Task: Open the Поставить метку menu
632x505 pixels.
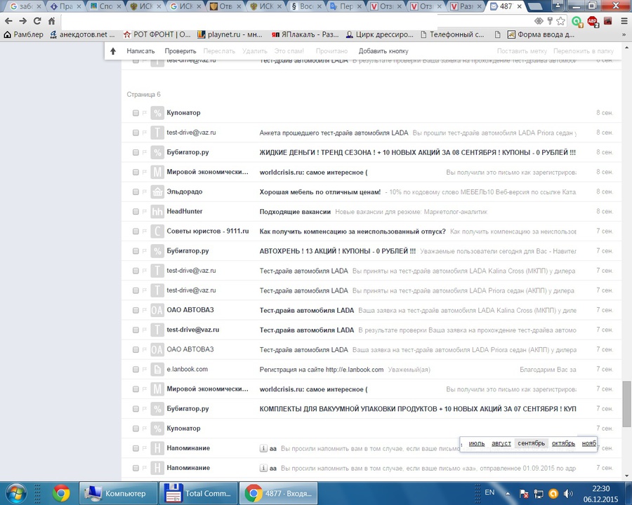Action: [522, 51]
